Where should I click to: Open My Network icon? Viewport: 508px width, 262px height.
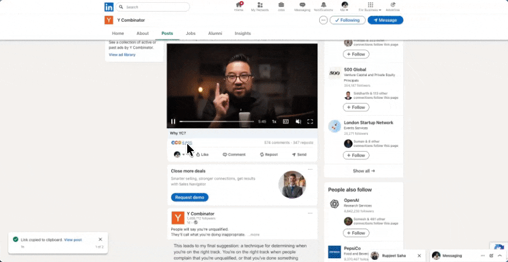tap(260, 6)
